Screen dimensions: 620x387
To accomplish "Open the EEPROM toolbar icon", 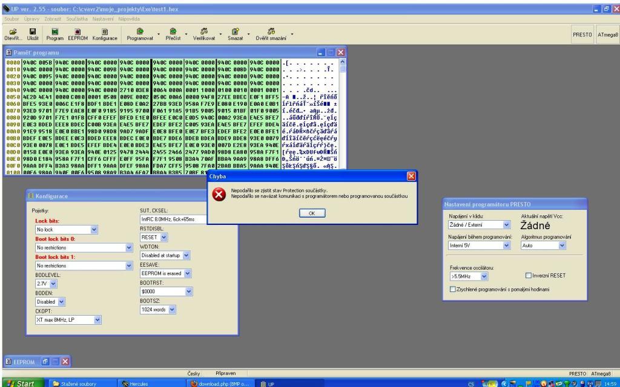I will tap(77, 31).
